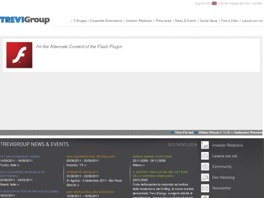Open XXIV Convegno Nazionale di Geotecnica event

pyautogui.click(x=22, y=174)
